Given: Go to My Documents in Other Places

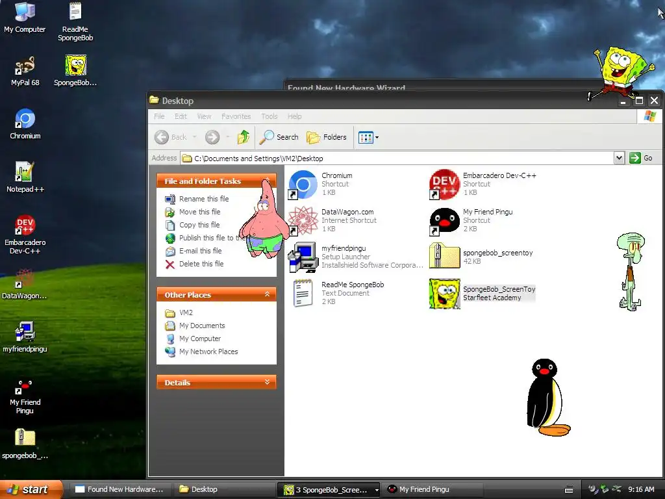Looking at the screenshot, I should [202, 326].
